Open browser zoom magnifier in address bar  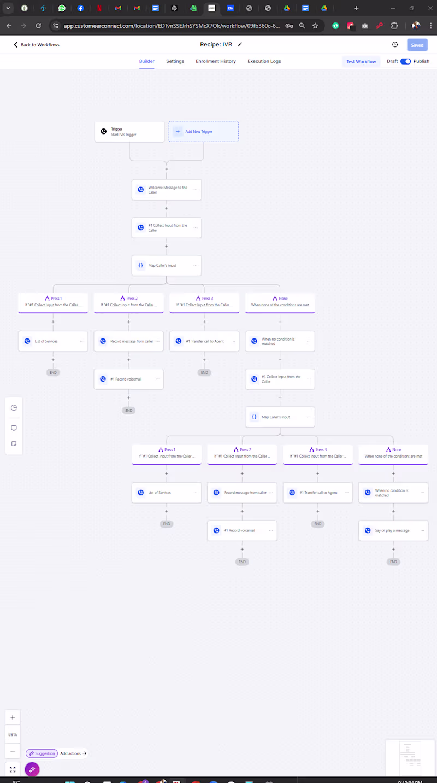(302, 26)
